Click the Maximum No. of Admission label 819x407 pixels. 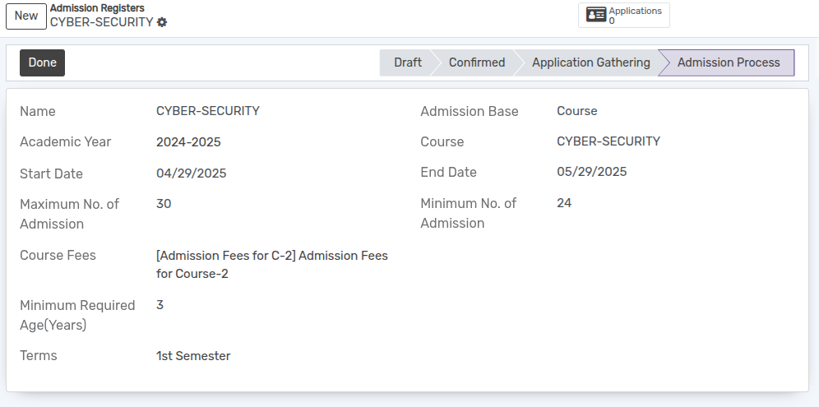(x=69, y=214)
